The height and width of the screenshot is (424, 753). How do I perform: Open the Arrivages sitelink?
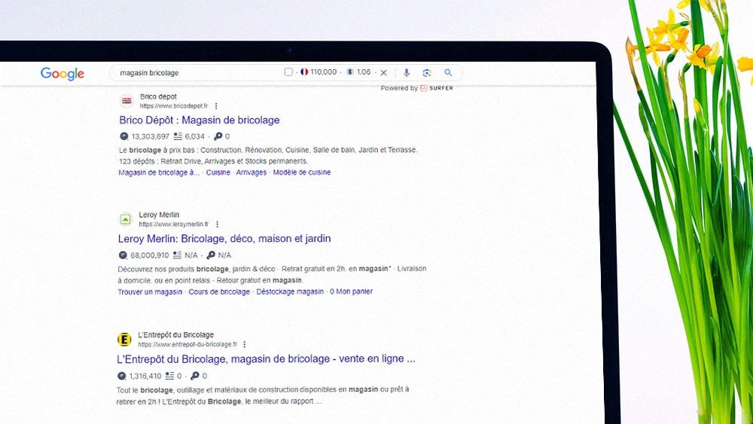[252, 172]
